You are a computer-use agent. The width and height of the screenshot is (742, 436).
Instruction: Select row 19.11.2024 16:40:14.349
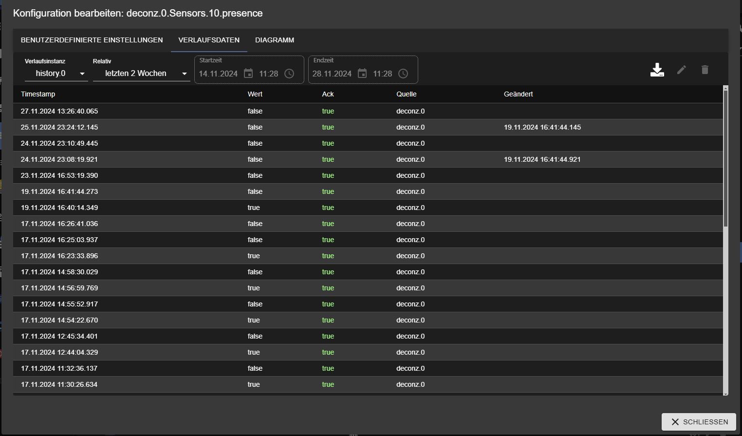[368, 208]
